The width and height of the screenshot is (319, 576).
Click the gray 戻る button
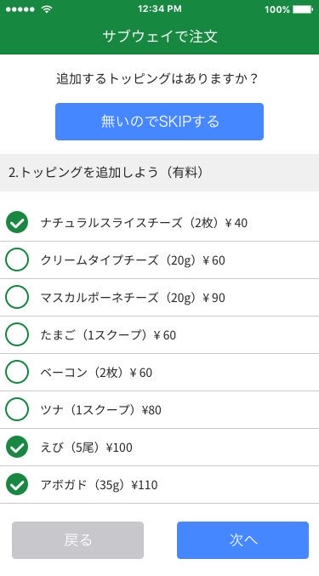[77, 540]
